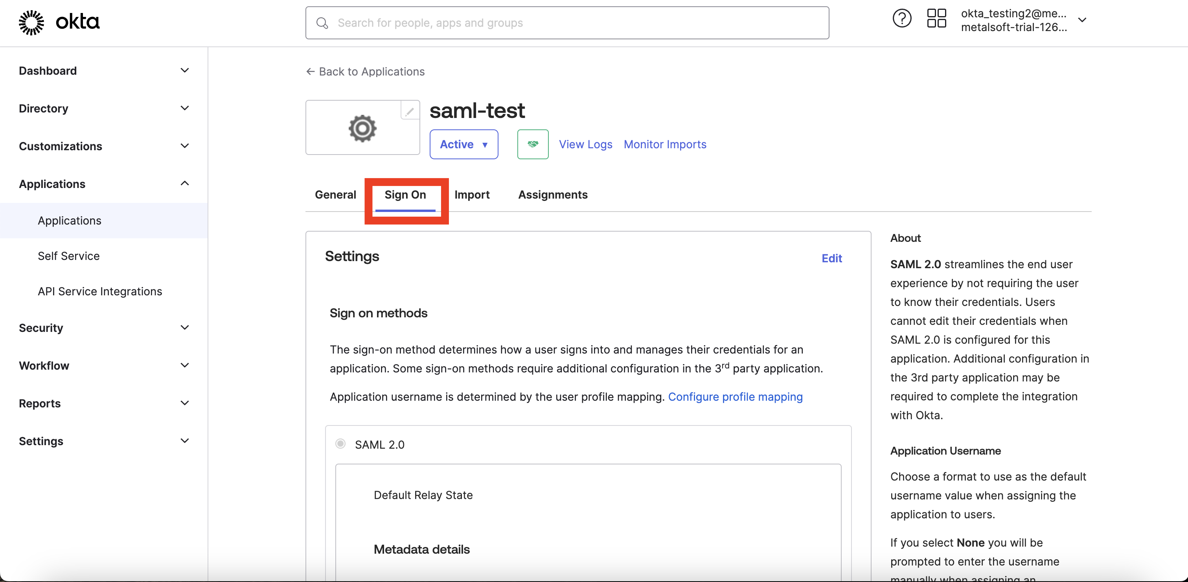
Task: Click the back arrow to Applications
Action: tap(311, 72)
